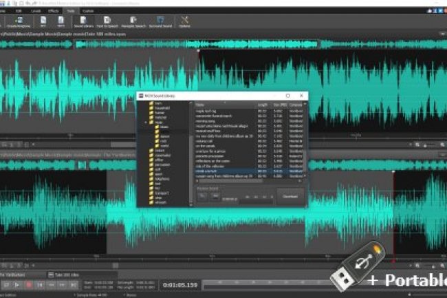
Task: Open the Sound Library toolbar button
Action: coord(83,22)
